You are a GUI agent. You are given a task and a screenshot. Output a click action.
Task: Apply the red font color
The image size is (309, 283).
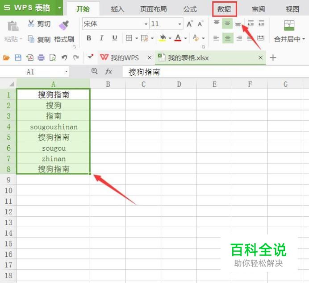tap(178, 38)
